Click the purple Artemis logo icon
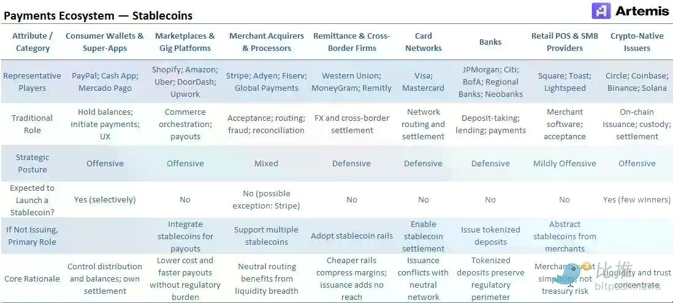 [x=601, y=11]
